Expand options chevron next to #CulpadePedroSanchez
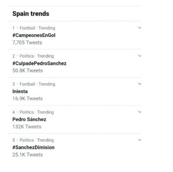The width and height of the screenshot is (173, 172). [140, 56]
